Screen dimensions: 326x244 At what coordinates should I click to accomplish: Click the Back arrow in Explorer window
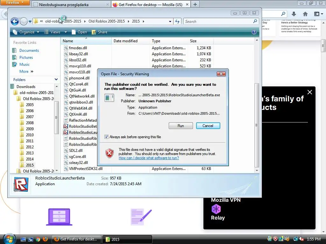pyautogui.click(x=15, y=21)
